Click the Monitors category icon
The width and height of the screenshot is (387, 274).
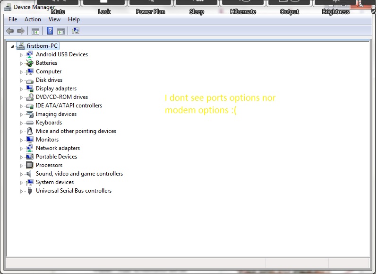point(30,140)
